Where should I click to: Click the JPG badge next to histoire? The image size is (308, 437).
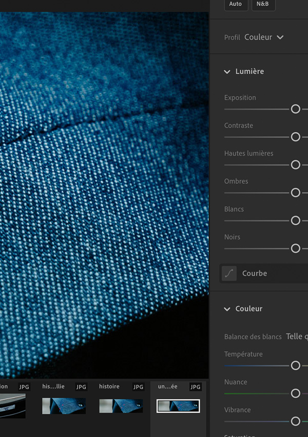click(138, 387)
